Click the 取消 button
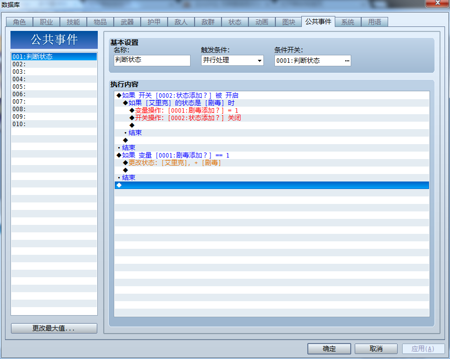Viewport: 450px width, 359px height. 376,349
